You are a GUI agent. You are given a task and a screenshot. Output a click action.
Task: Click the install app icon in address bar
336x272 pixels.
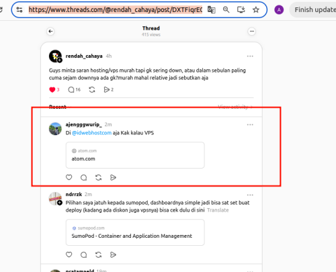click(241, 9)
